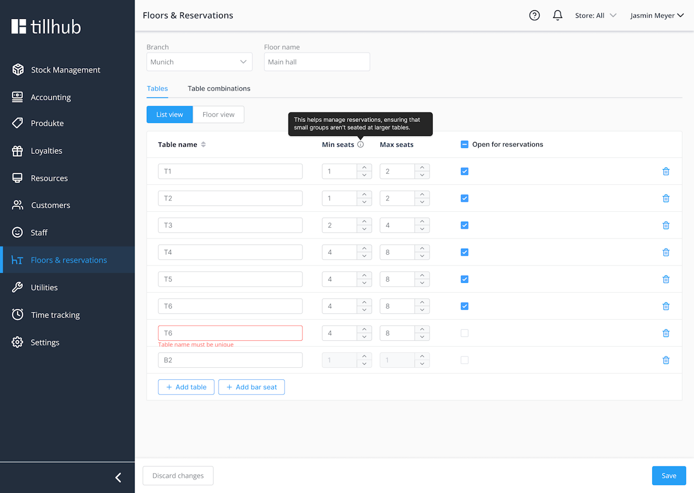This screenshot has height=493, width=694.
Task: Uncheck reservations checkbox for table T1
Action: click(x=465, y=171)
